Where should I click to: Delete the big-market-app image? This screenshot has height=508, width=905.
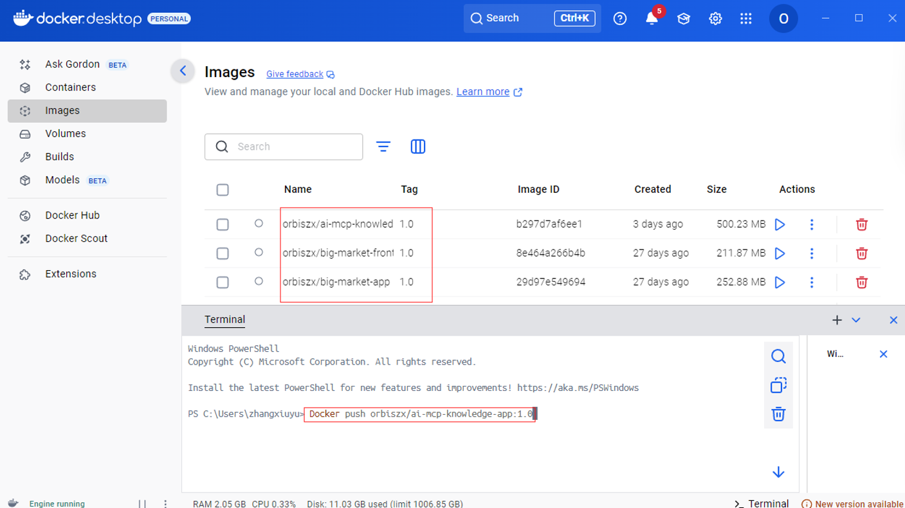(862, 282)
